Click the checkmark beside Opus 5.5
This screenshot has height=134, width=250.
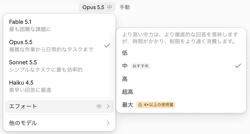click(107, 46)
